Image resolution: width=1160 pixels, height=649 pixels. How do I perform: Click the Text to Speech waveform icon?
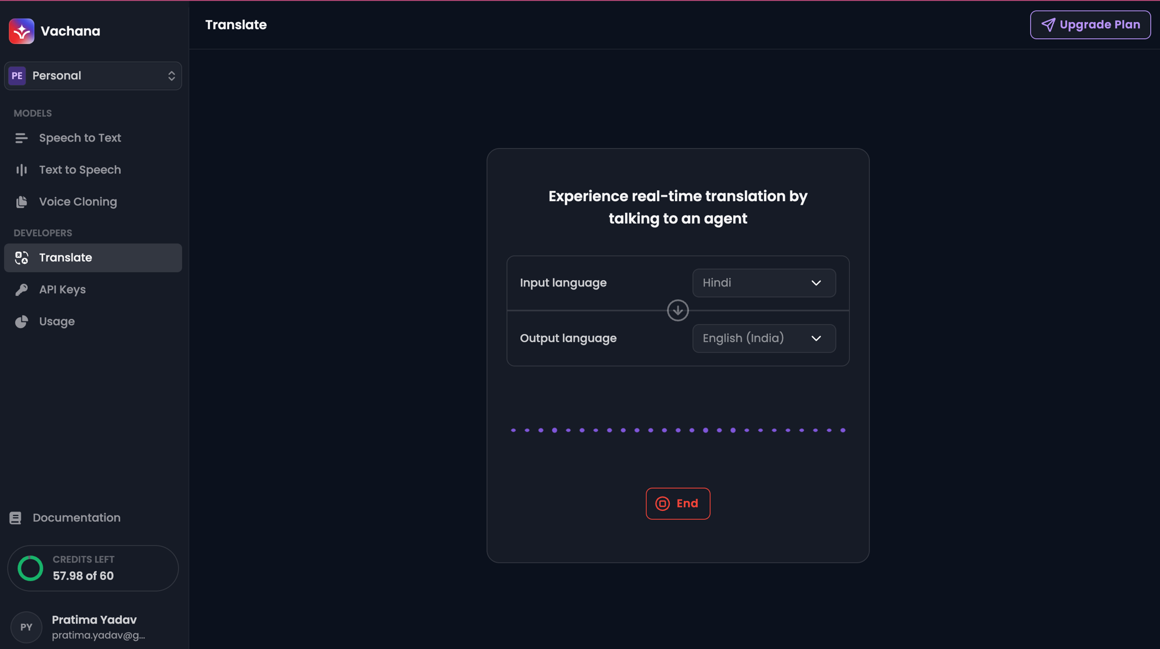tap(21, 170)
